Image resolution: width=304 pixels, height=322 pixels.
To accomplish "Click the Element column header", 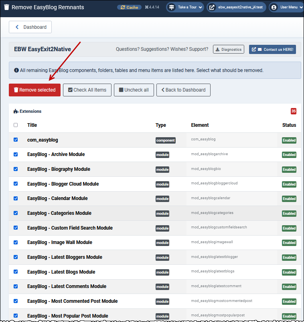I will coord(200,125).
